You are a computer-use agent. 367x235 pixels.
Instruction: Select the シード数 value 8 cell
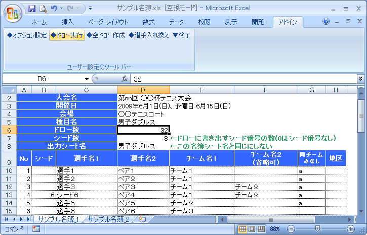pyautogui.click(x=143, y=138)
